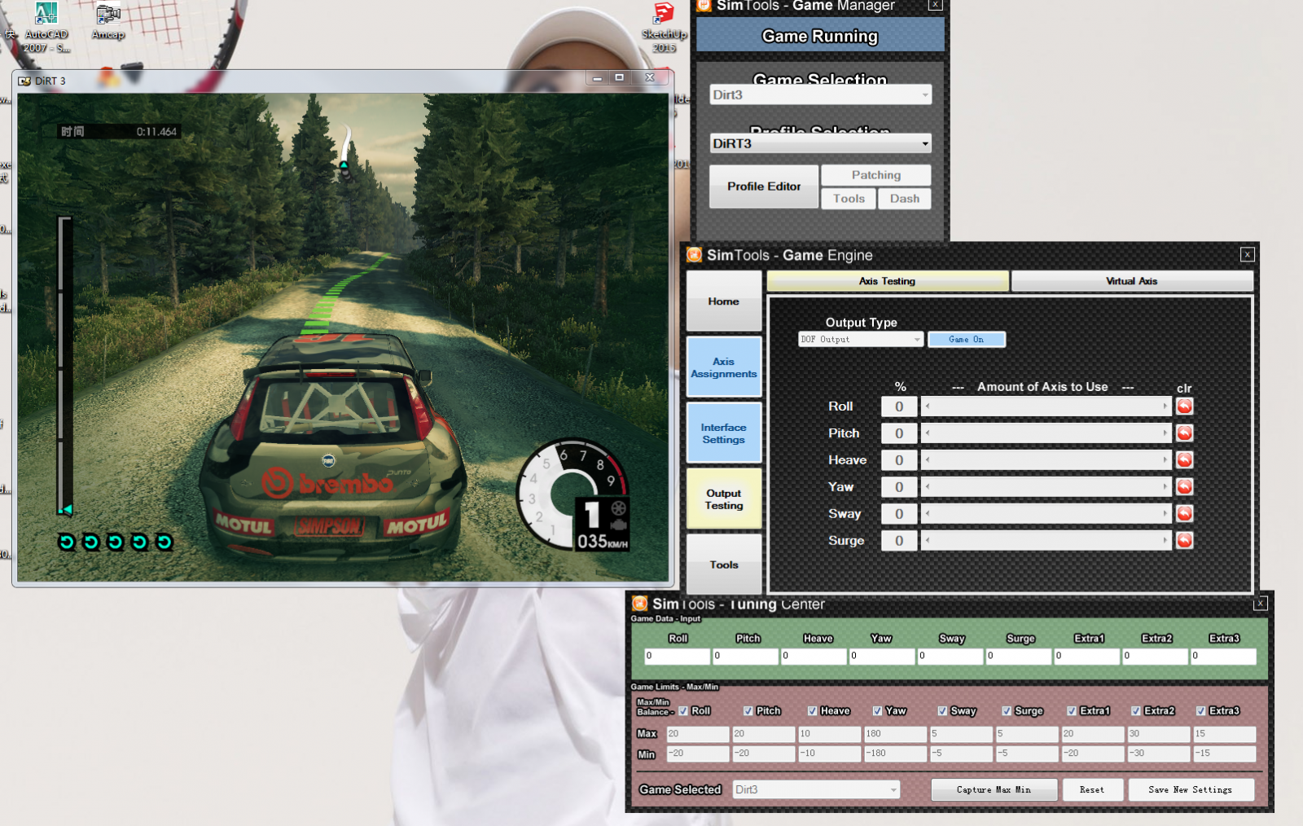Click the Yaw amount slider track
The width and height of the screenshot is (1303, 826).
[1046, 487]
